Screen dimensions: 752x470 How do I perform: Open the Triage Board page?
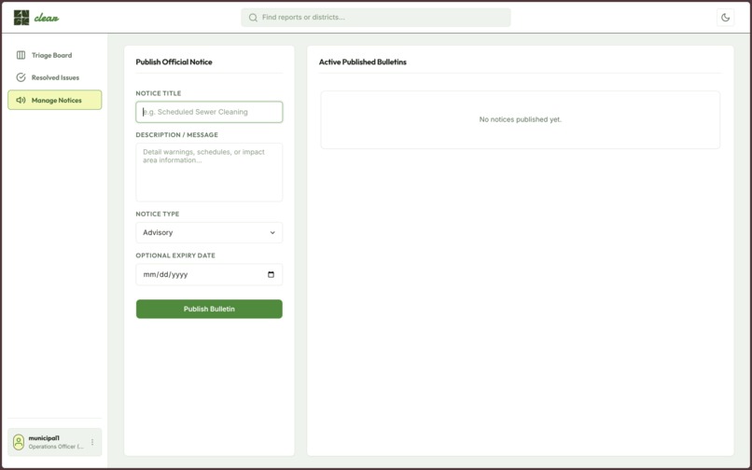55,55
